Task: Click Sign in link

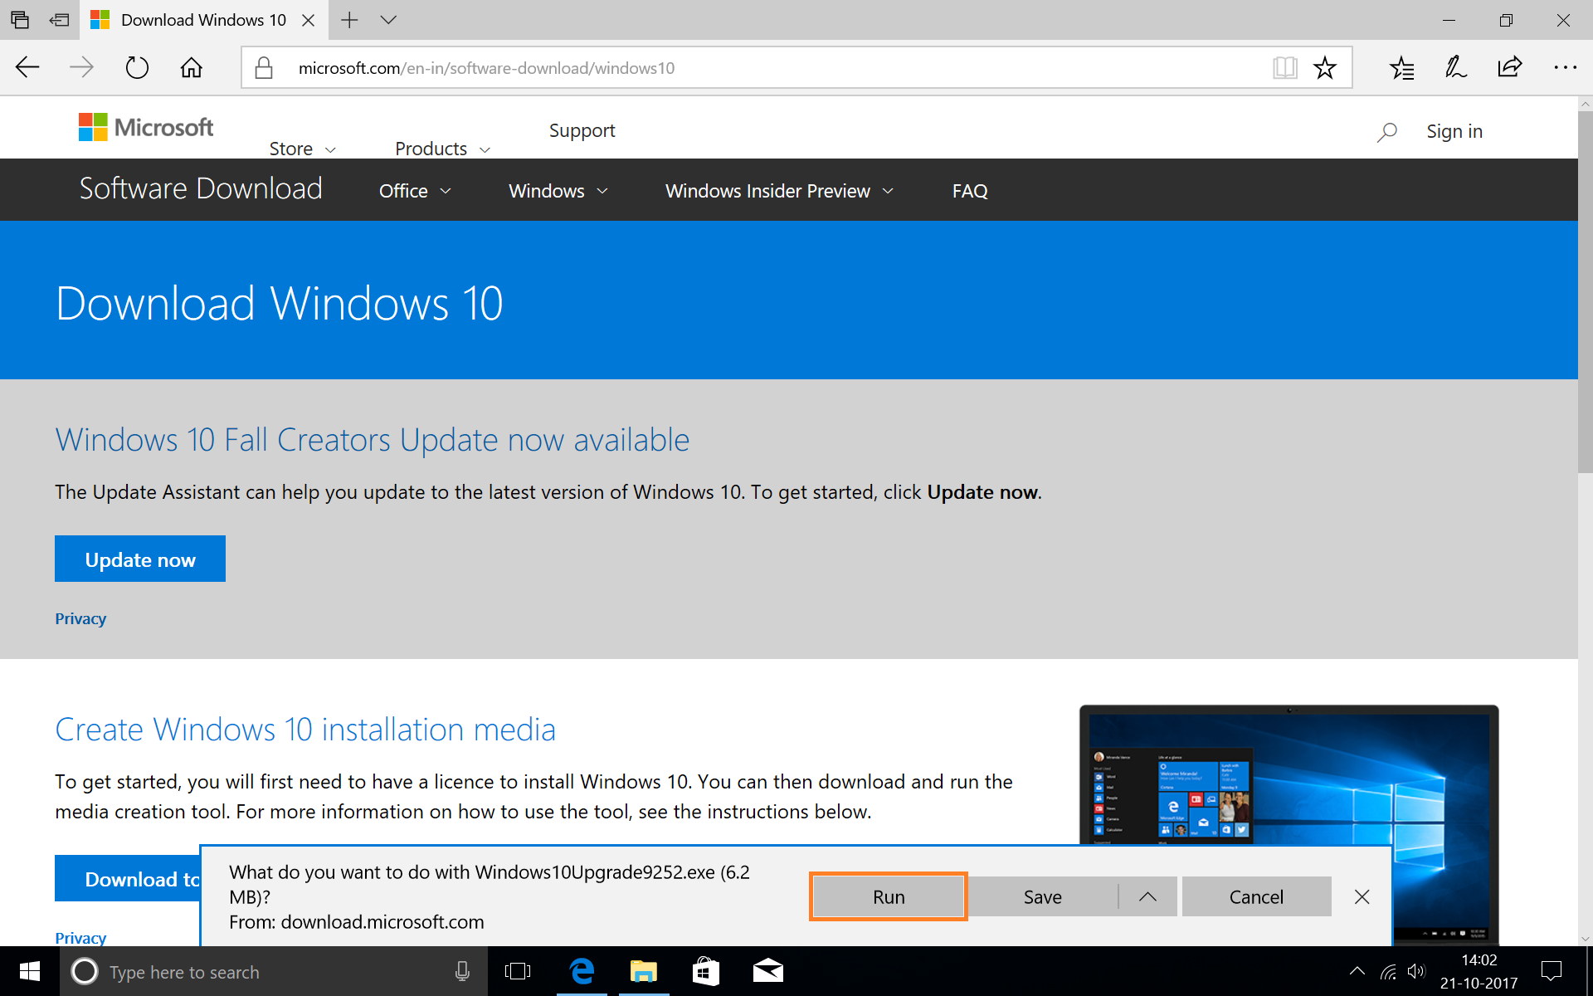Action: coord(1454,131)
